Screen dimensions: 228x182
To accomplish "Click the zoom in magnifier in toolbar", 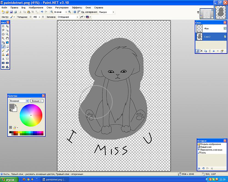I will click(69, 12).
